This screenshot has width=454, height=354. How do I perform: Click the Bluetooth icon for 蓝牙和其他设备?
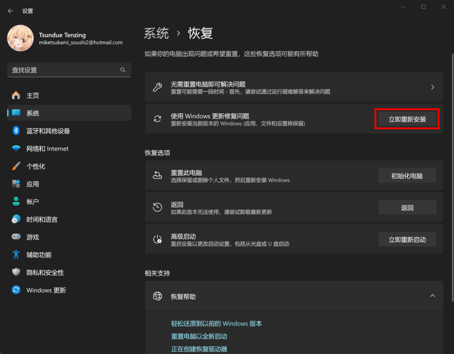[x=16, y=131]
